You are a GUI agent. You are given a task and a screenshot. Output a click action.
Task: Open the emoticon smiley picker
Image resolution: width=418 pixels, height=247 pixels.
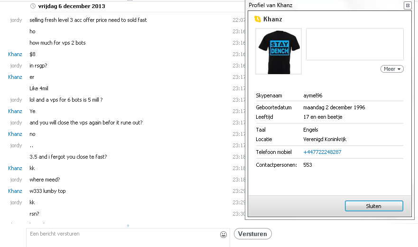coord(223,234)
